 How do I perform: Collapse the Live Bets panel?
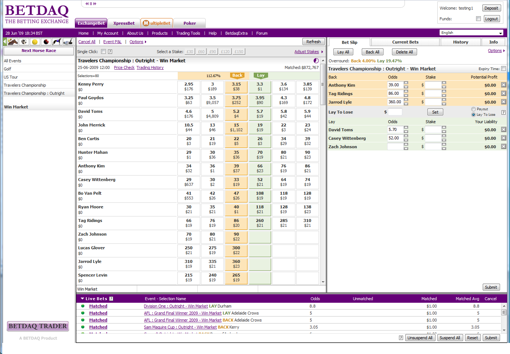click(x=82, y=299)
